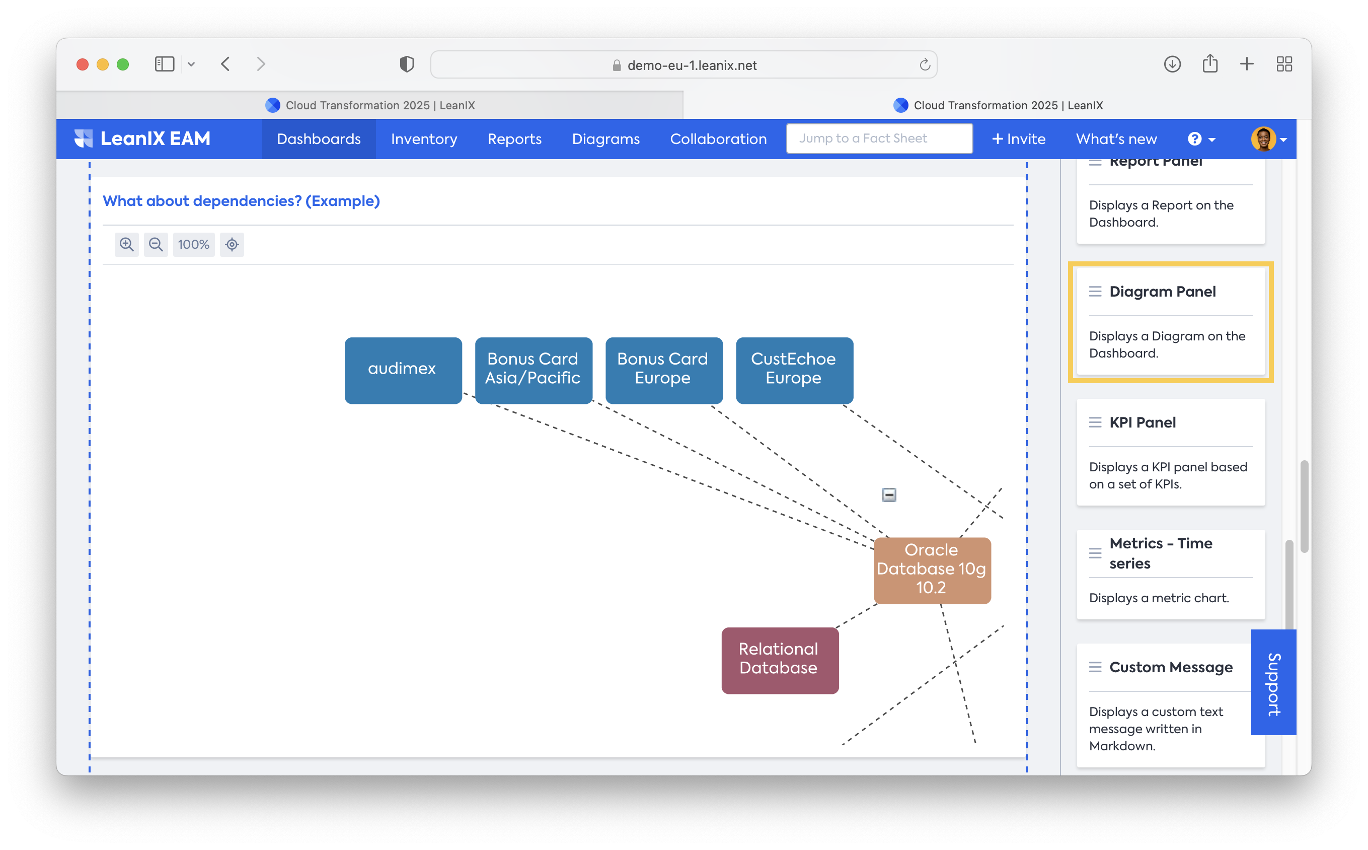Open the What's new link

click(x=1116, y=139)
